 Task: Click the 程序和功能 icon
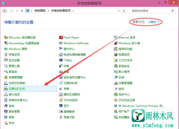116,49
